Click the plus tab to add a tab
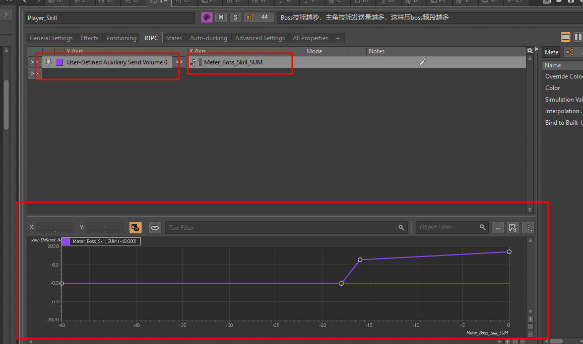The width and height of the screenshot is (583, 344). point(338,38)
